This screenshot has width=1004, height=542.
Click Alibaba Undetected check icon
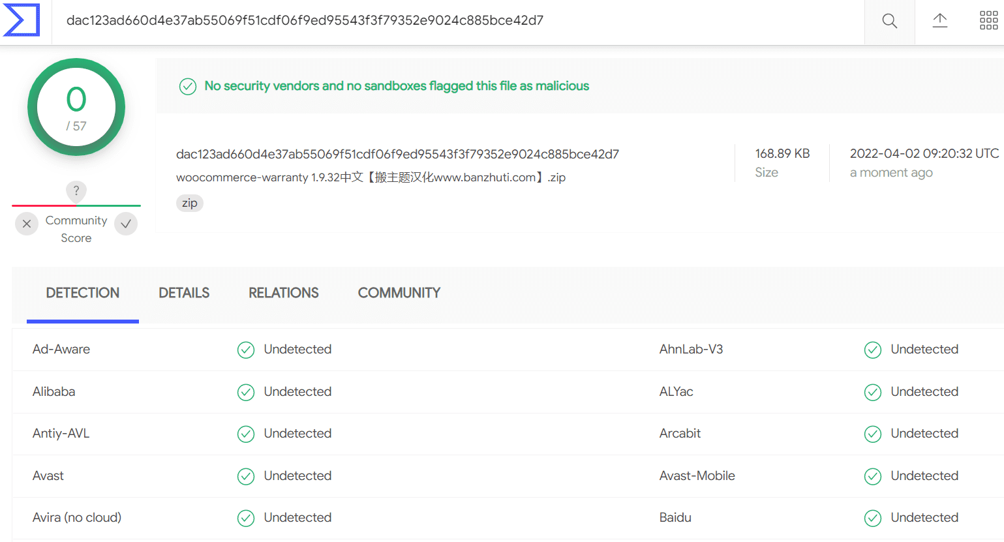[246, 392]
